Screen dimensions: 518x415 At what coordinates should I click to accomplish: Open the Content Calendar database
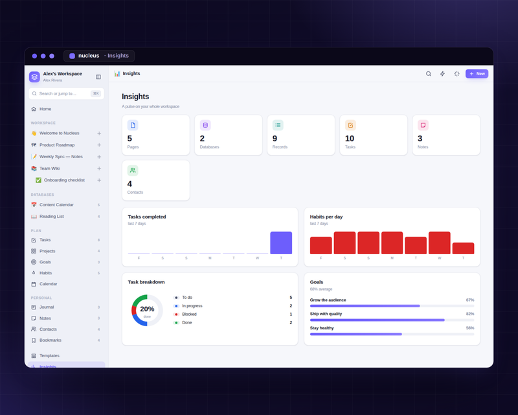tap(67, 205)
